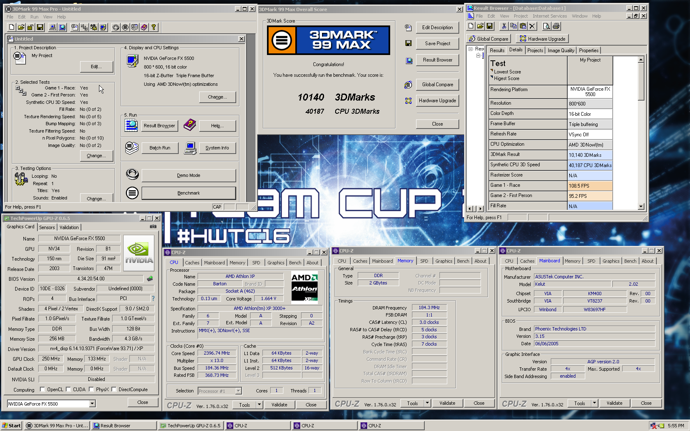Open Tools dropdown arrow in Mainboard tab CPU-Z
The height and width of the screenshot is (431, 690).
(x=595, y=403)
